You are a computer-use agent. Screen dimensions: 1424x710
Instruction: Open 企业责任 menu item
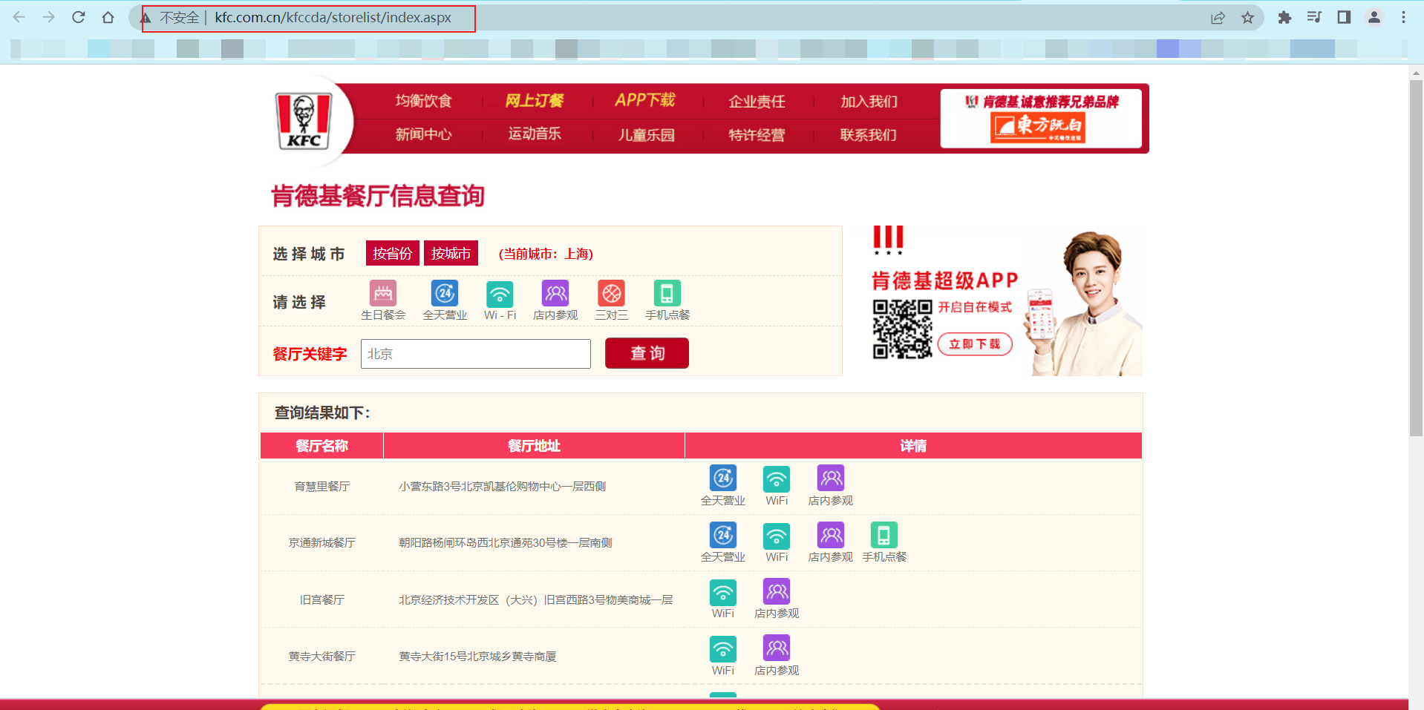point(757,102)
